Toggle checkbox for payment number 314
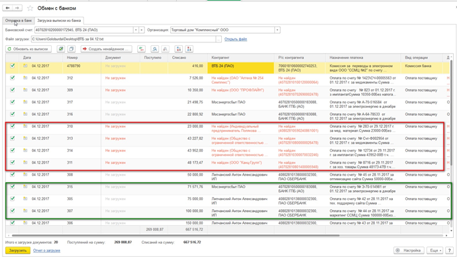 coord(12,150)
